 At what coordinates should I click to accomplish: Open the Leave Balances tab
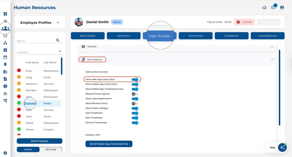click(268, 36)
